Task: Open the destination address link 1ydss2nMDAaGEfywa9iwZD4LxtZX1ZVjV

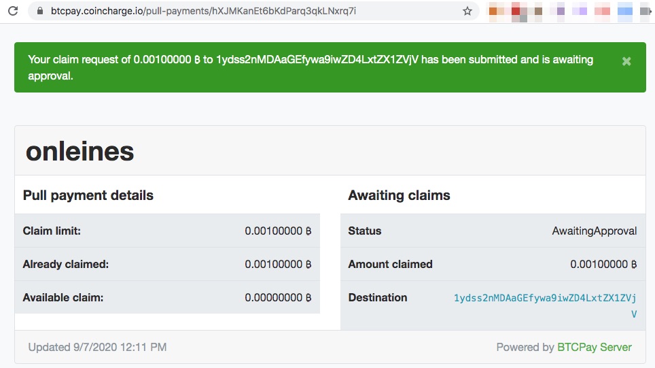Action: pos(545,305)
